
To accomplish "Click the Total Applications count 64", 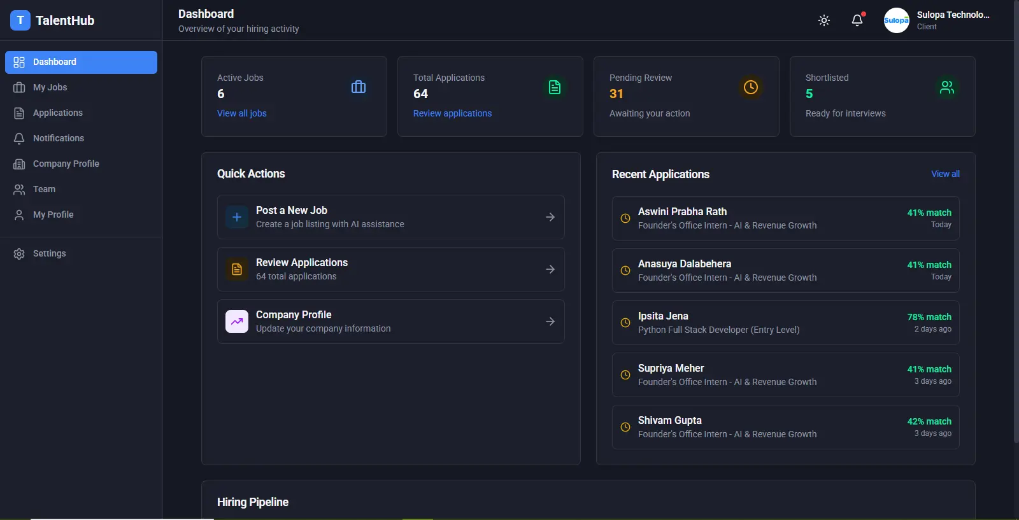I will [420, 94].
